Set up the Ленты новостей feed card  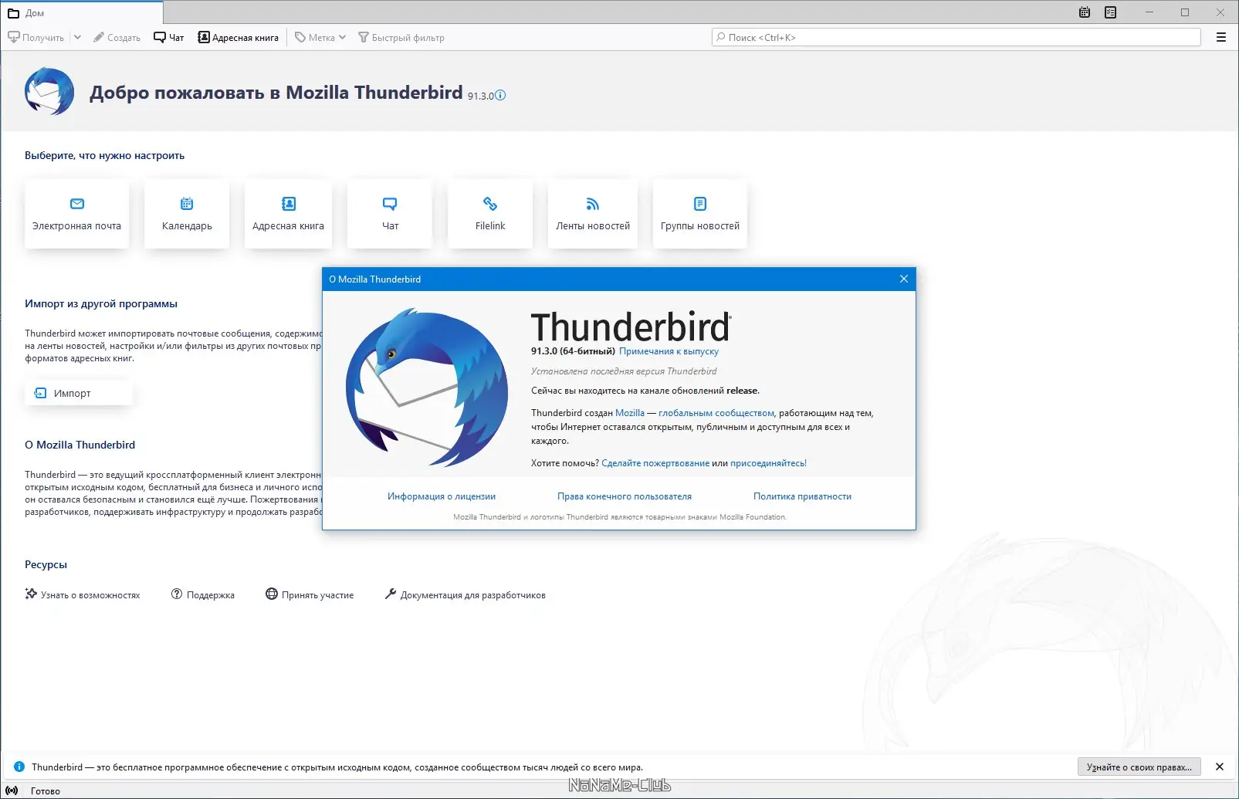pos(593,214)
